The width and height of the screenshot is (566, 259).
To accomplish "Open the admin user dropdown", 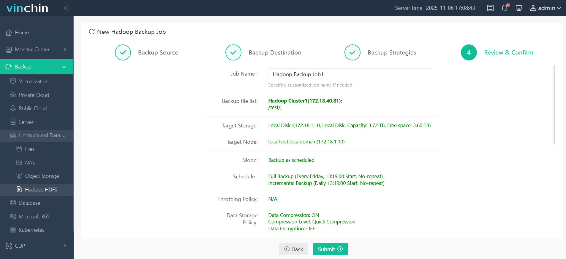I will tap(545, 8).
